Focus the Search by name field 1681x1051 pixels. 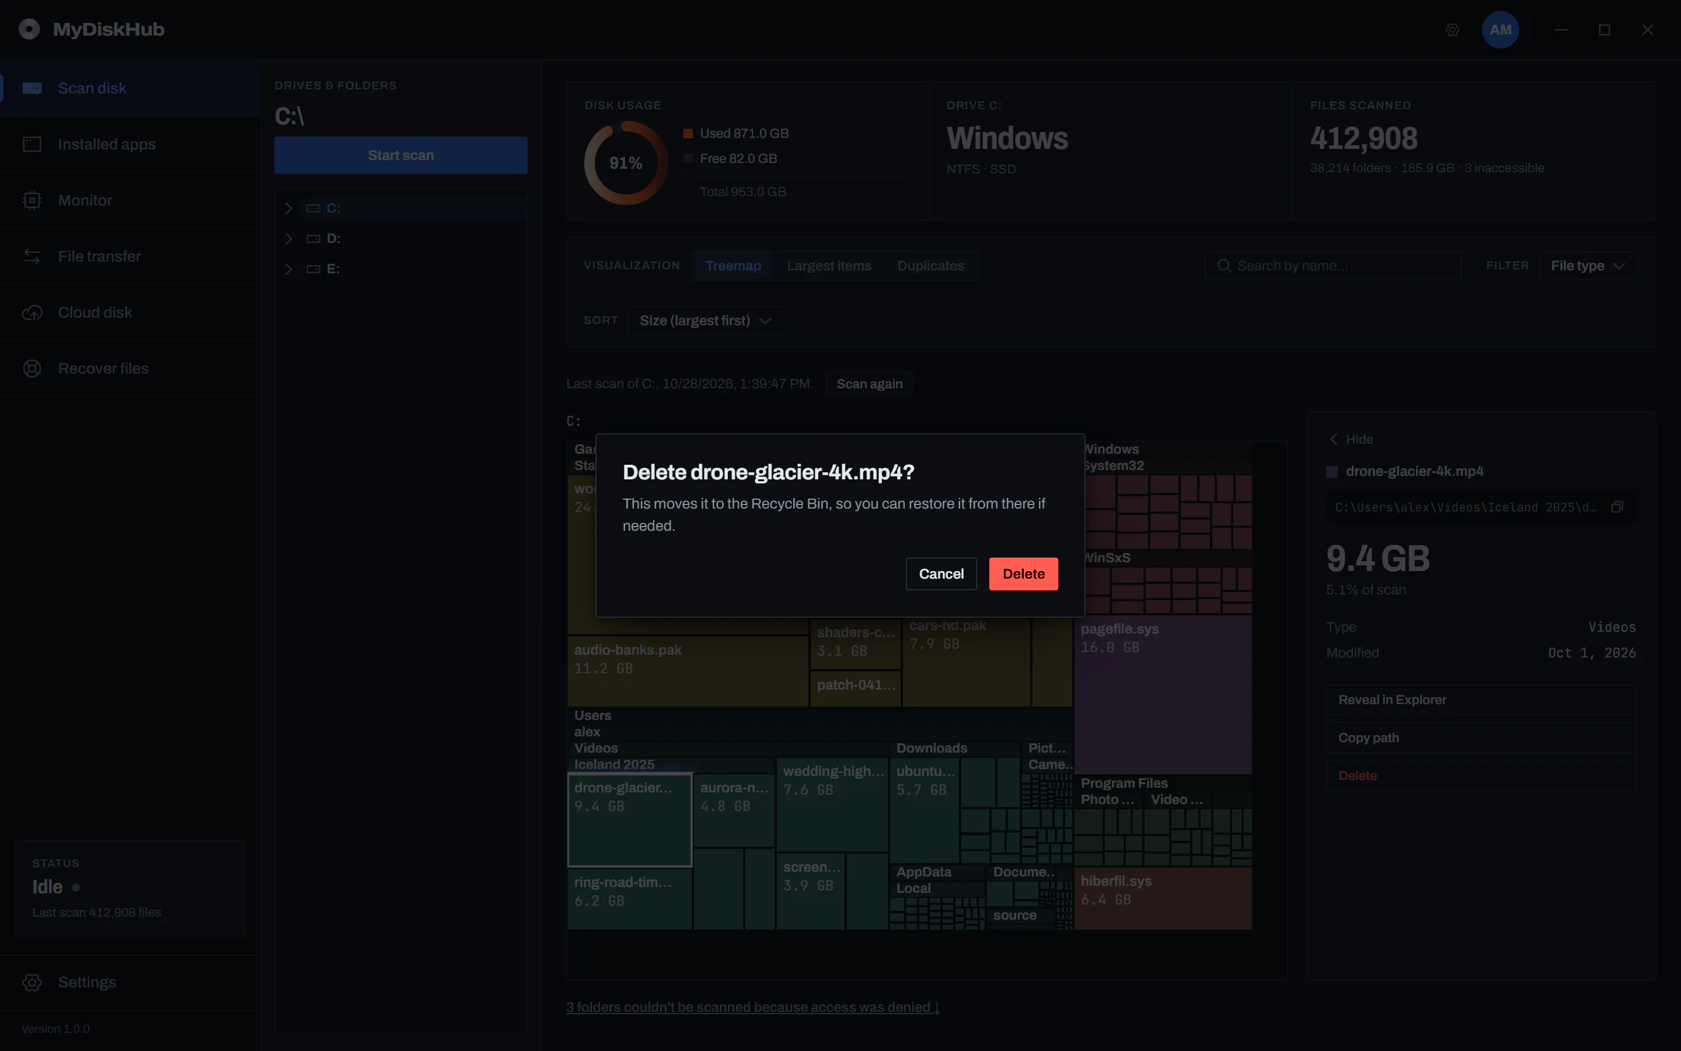(x=1333, y=266)
